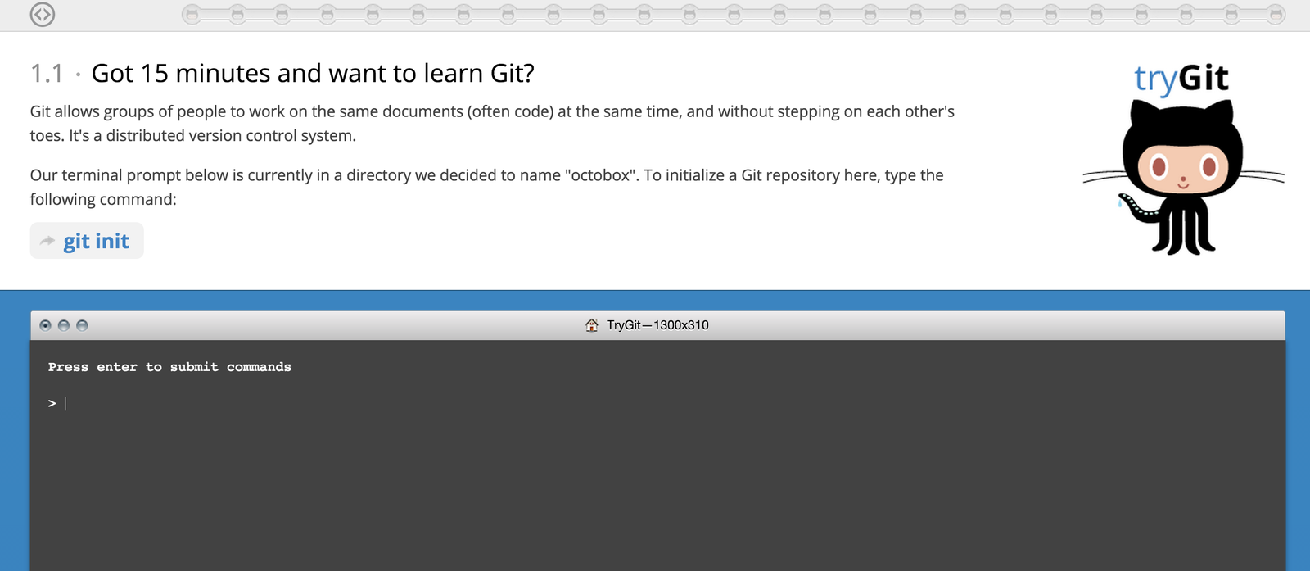Click the 'git init' command button

click(96, 241)
